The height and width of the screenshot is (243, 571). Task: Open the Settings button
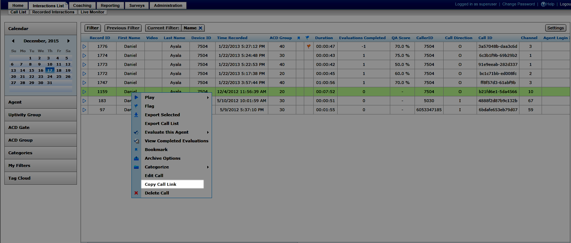click(x=555, y=28)
